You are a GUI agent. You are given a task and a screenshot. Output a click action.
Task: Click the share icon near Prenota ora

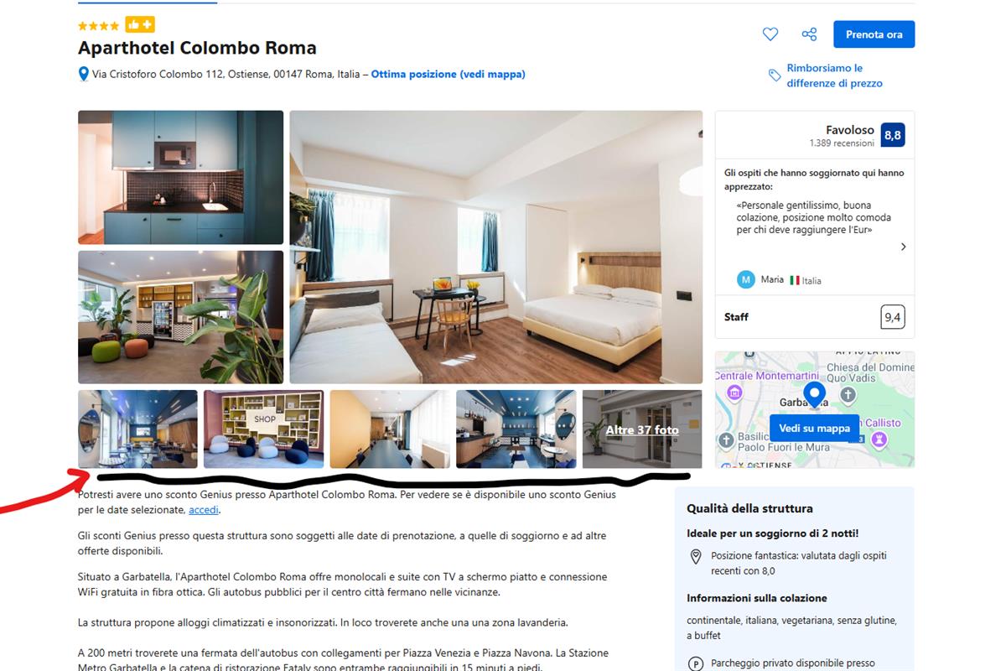click(x=809, y=34)
